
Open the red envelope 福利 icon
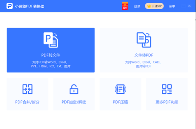[125, 6]
